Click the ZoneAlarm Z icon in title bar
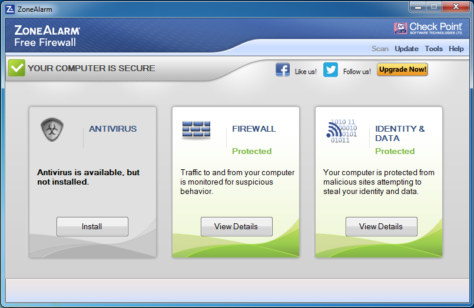The height and width of the screenshot is (308, 474). [x=10, y=9]
